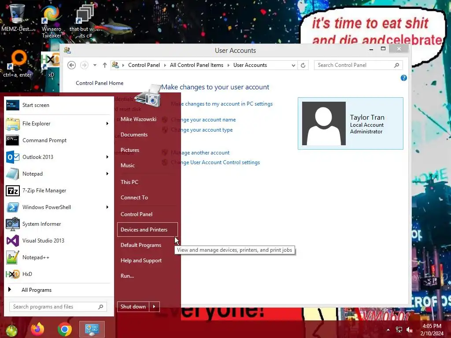451x338 pixels.
Task: Open Chrome from the taskbar
Action: [x=65, y=329]
